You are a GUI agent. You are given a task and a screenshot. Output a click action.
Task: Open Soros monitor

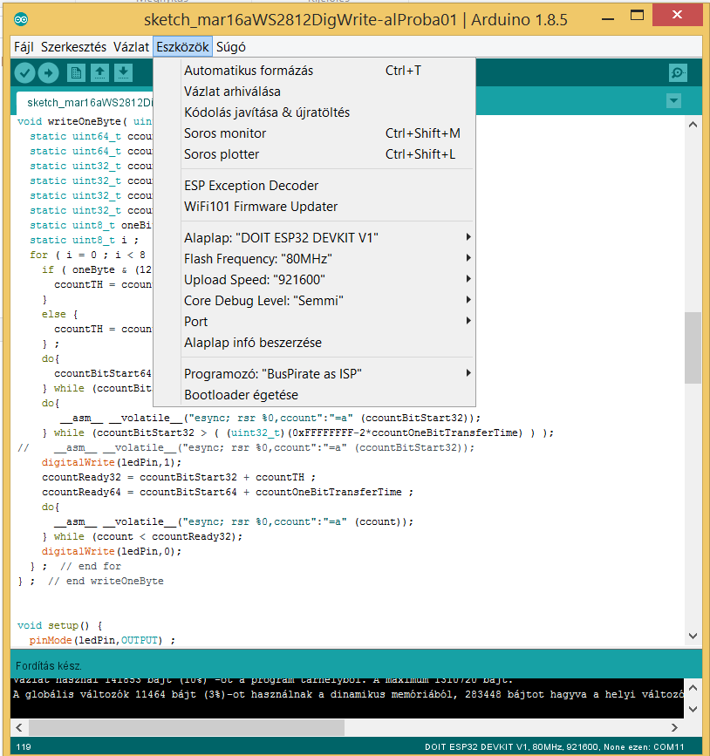tap(314, 133)
